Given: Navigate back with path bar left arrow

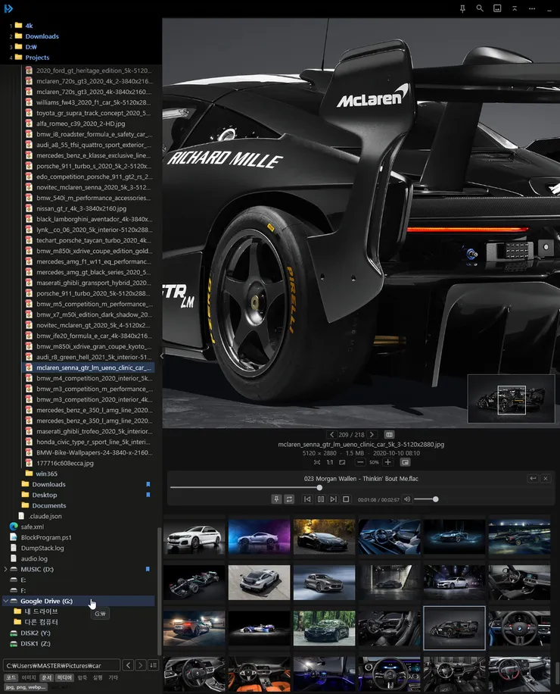Looking at the screenshot, I should pyautogui.click(x=128, y=665).
